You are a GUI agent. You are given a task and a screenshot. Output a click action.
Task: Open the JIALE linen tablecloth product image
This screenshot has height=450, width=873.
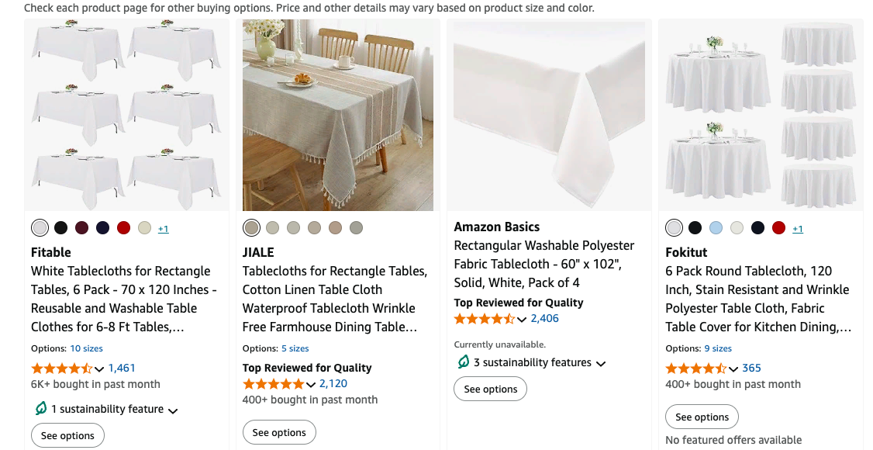pyautogui.click(x=338, y=115)
